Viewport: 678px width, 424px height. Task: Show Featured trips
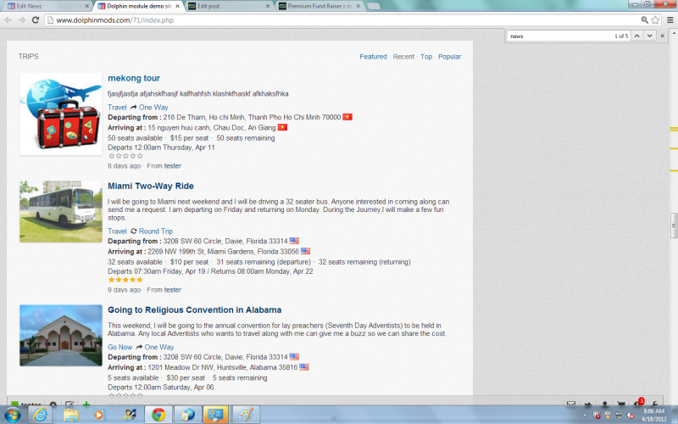pyautogui.click(x=373, y=57)
